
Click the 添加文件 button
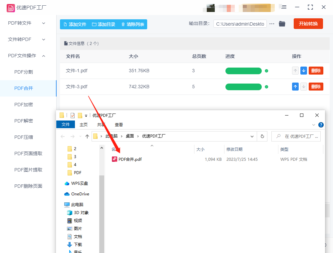click(x=75, y=24)
